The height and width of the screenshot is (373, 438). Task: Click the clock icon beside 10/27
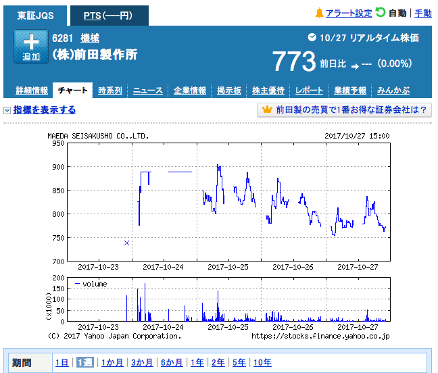pyautogui.click(x=312, y=37)
